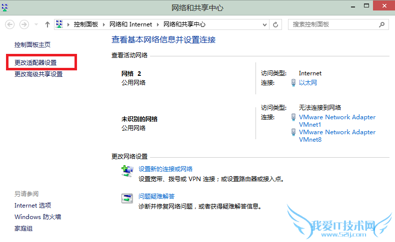Screen dimensions: 395x242
Task: Close the 网络和共享中心 window
Action: tap(384, 6)
